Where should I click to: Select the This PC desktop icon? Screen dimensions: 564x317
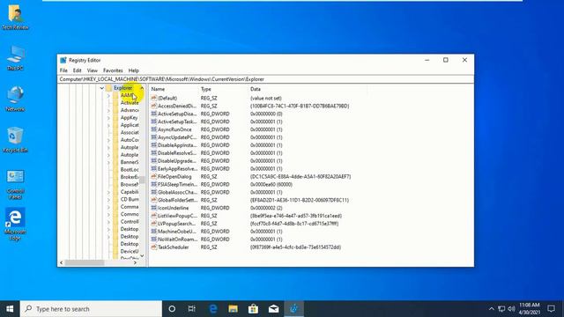(x=15, y=57)
